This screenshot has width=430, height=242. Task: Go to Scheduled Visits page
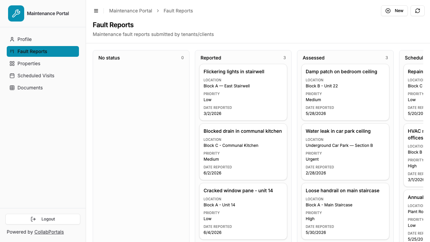tap(43, 76)
